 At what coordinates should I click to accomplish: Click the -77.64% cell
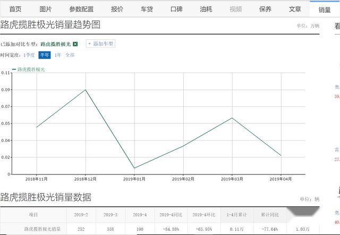pyautogui.click(x=270, y=229)
